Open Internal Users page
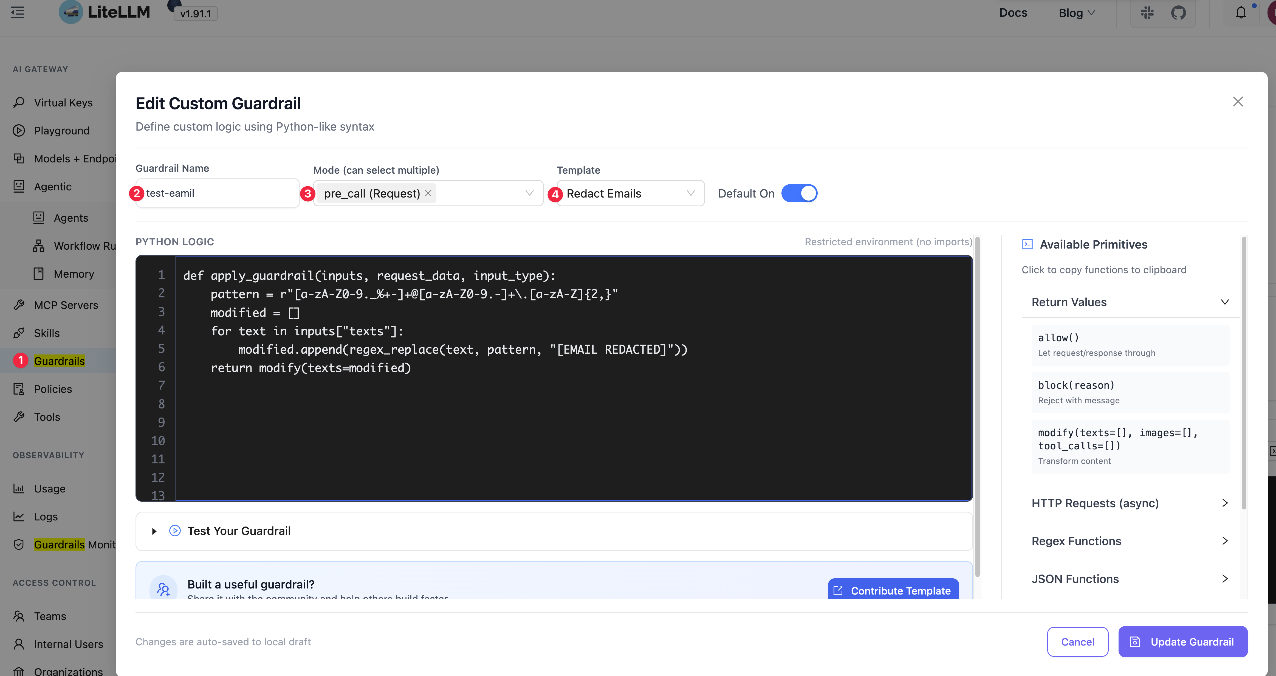 pyautogui.click(x=68, y=644)
